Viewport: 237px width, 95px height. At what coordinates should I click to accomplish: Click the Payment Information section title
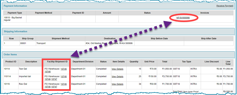click(15, 6)
